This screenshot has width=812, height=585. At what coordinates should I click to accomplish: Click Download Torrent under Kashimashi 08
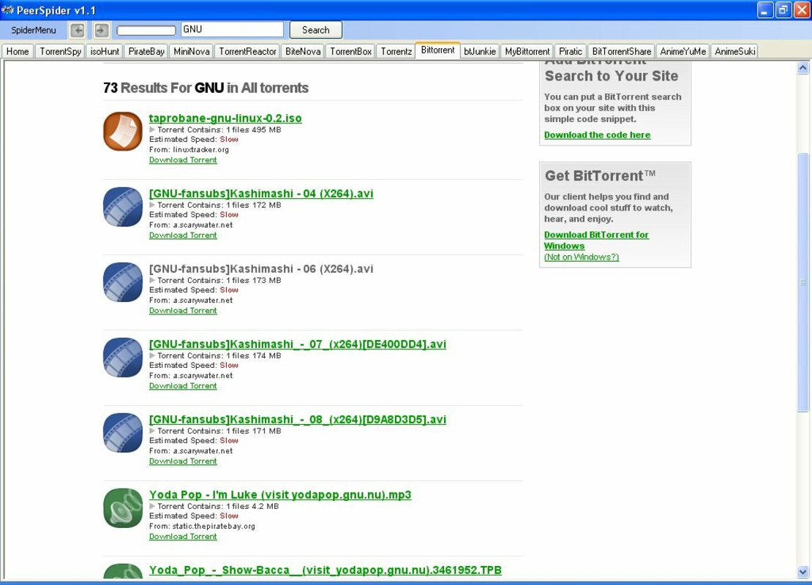click(183, 461)
